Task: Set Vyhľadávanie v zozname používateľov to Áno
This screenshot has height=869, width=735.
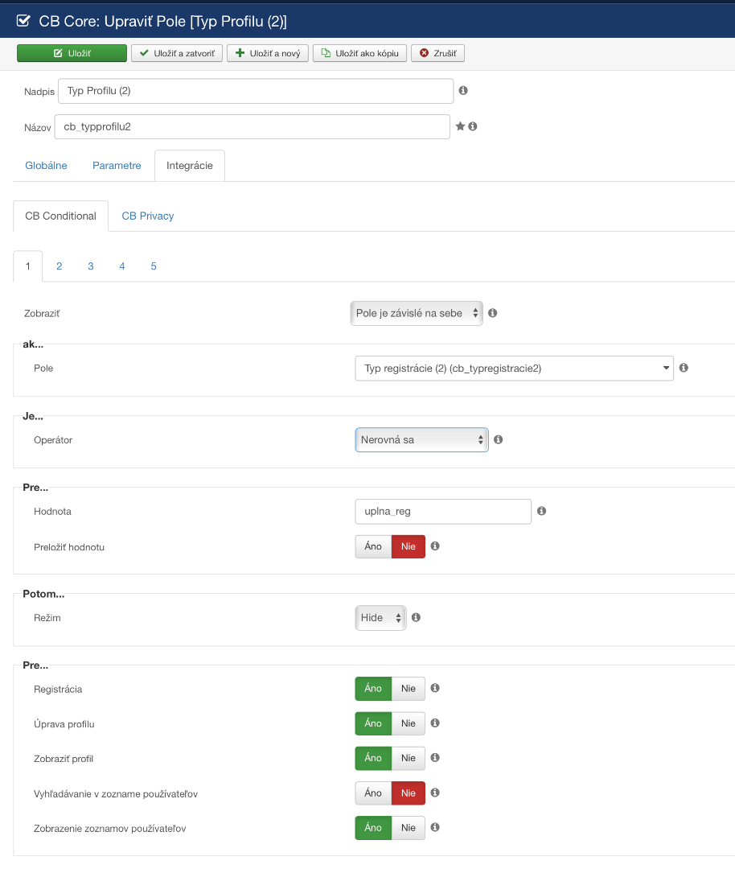Action: pyautogui.click(x=373, y=793)
